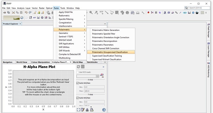
Task: Expand the ENVISAT ASAR submenu
Action: pyautogui.click(x=70, y=40)
